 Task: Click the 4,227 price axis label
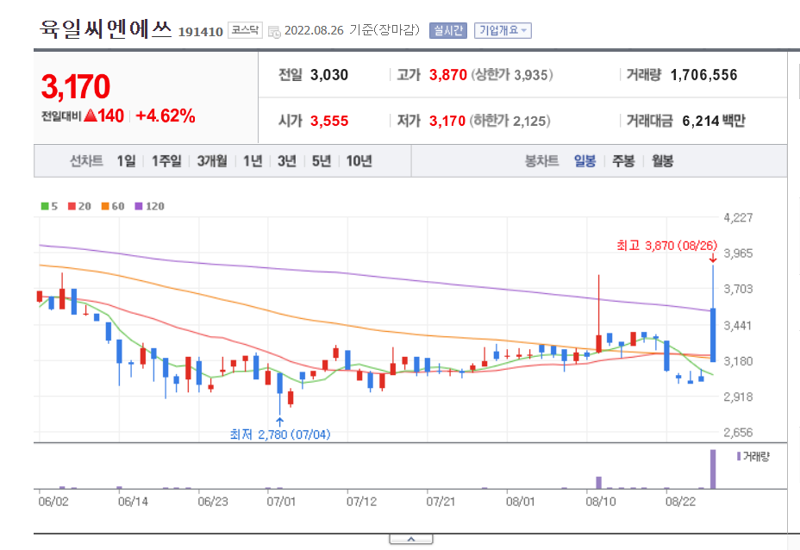click(738, 218)
